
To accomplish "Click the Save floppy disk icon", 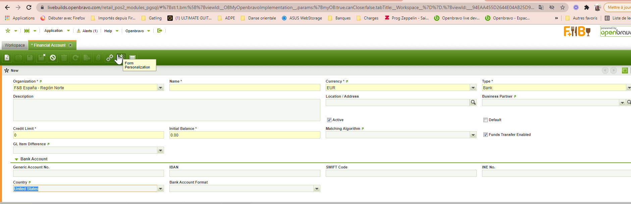I will pyautogui.click(x=30, y=58).
